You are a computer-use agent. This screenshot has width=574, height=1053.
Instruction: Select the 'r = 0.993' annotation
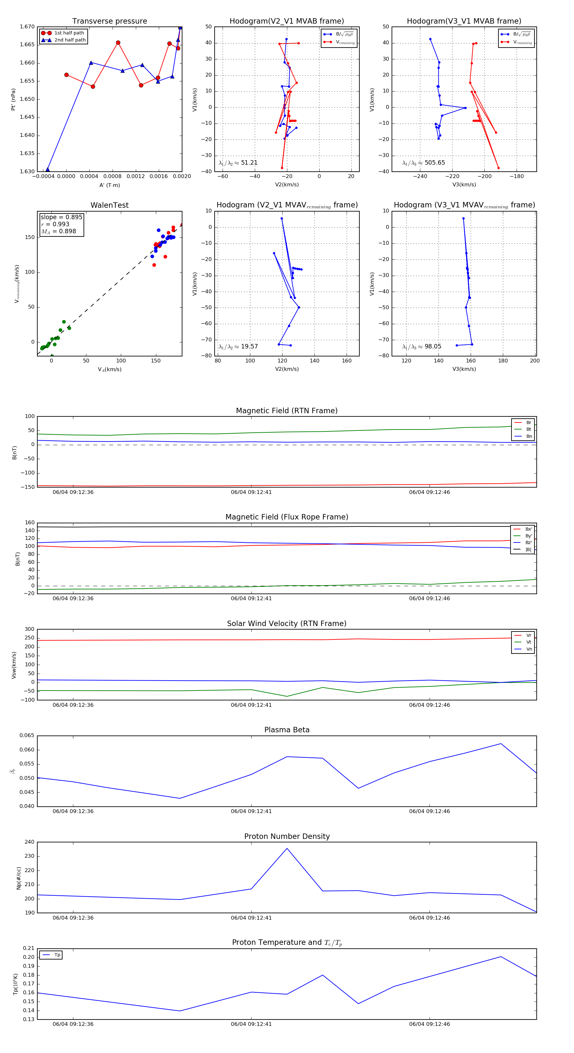click(55, 224)
